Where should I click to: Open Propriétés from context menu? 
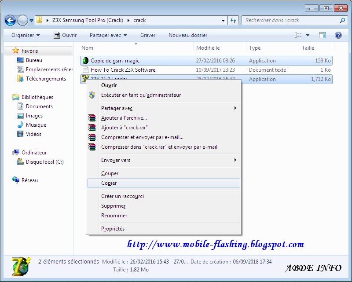(x=164, y=229)
